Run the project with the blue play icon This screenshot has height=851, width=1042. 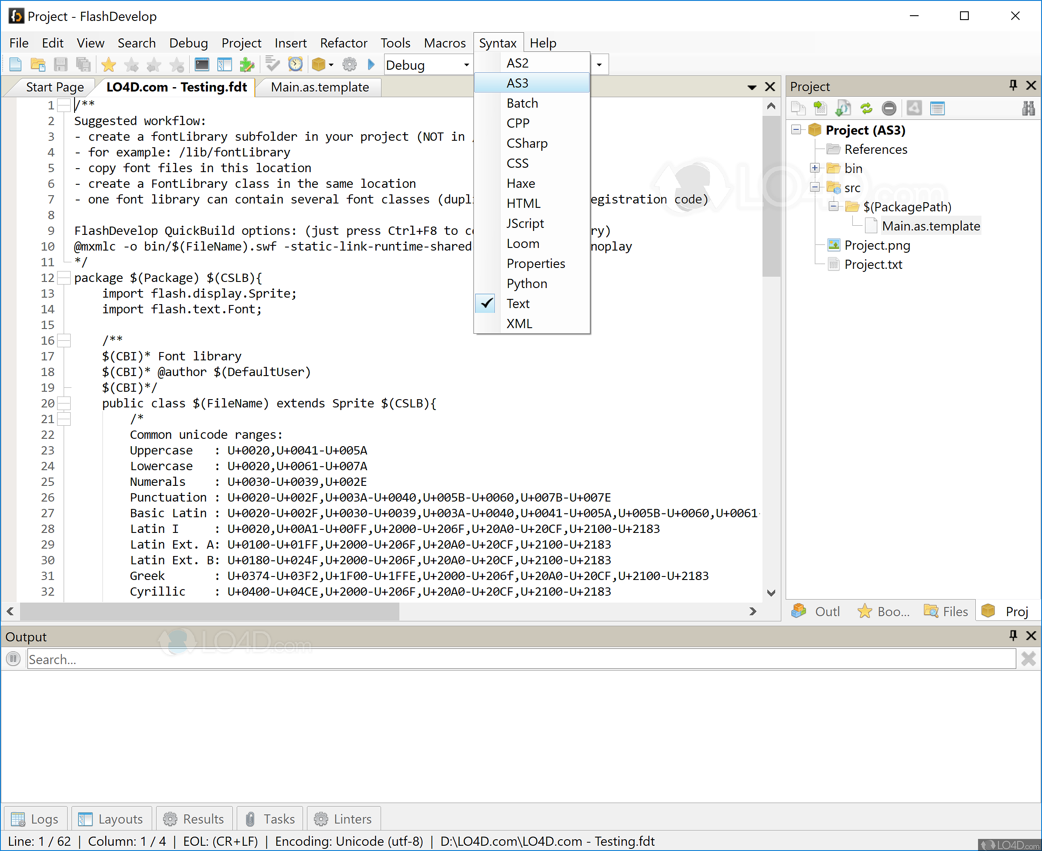tap(371, 64)
